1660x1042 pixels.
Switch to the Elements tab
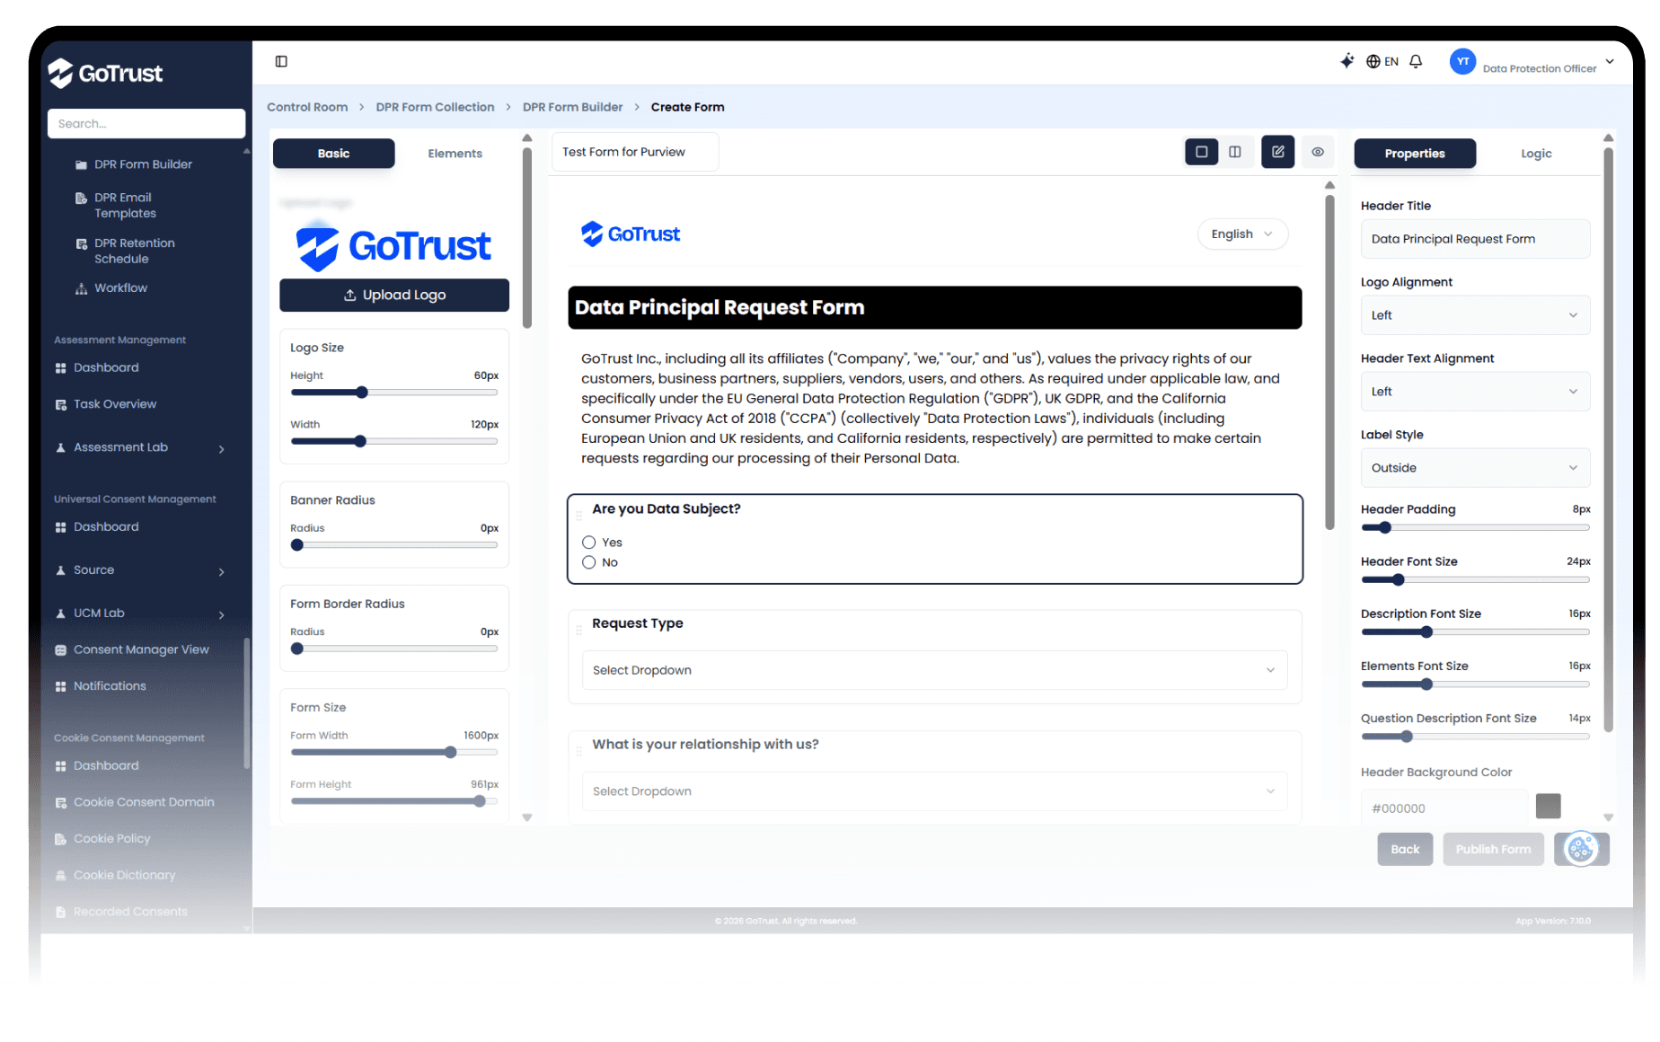pos(455,154)
